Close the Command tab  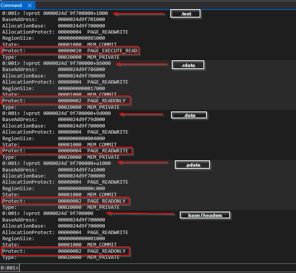30,5
